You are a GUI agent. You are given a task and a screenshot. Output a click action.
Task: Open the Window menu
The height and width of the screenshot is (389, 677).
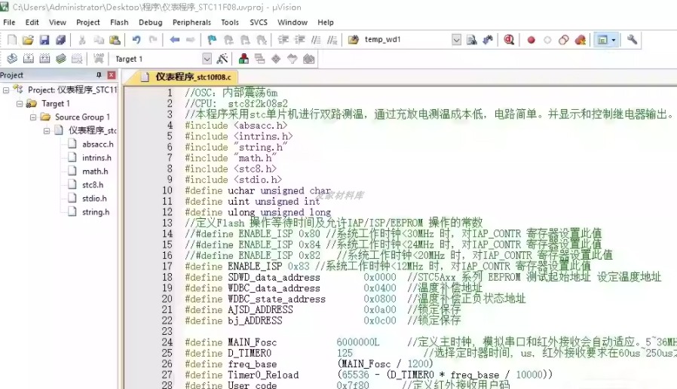point(293,23)
